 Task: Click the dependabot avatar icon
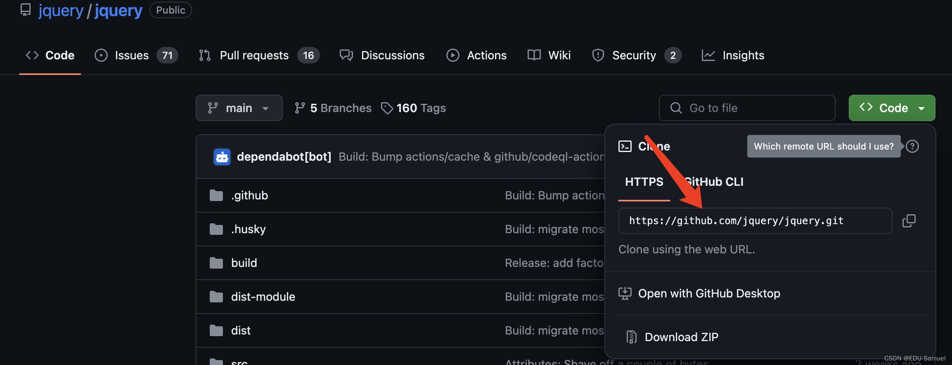[x=222, y=157]
